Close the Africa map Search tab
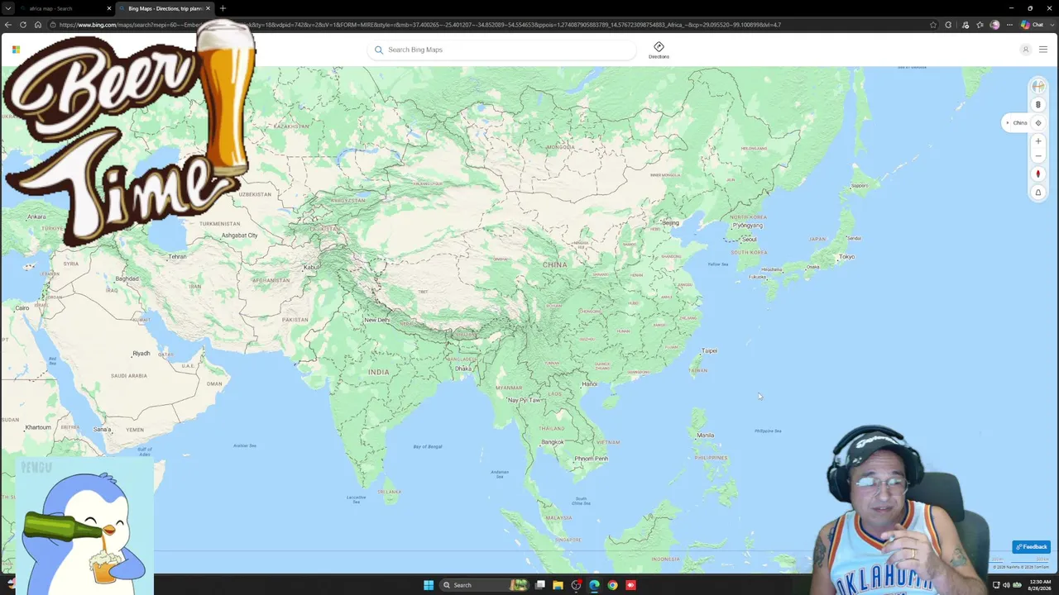The height and width of the screenshot is (595, 1059). (108, 8)
